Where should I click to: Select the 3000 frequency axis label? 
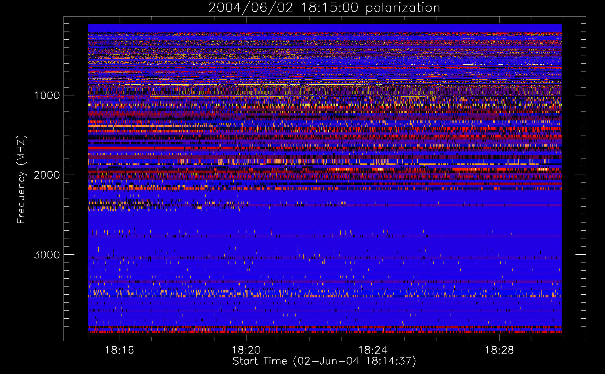(47, 255)
